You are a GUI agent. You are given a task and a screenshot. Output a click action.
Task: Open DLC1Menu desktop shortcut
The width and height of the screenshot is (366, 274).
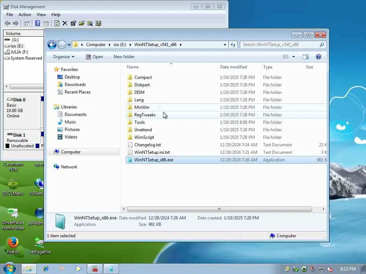[x=13, y=187]
